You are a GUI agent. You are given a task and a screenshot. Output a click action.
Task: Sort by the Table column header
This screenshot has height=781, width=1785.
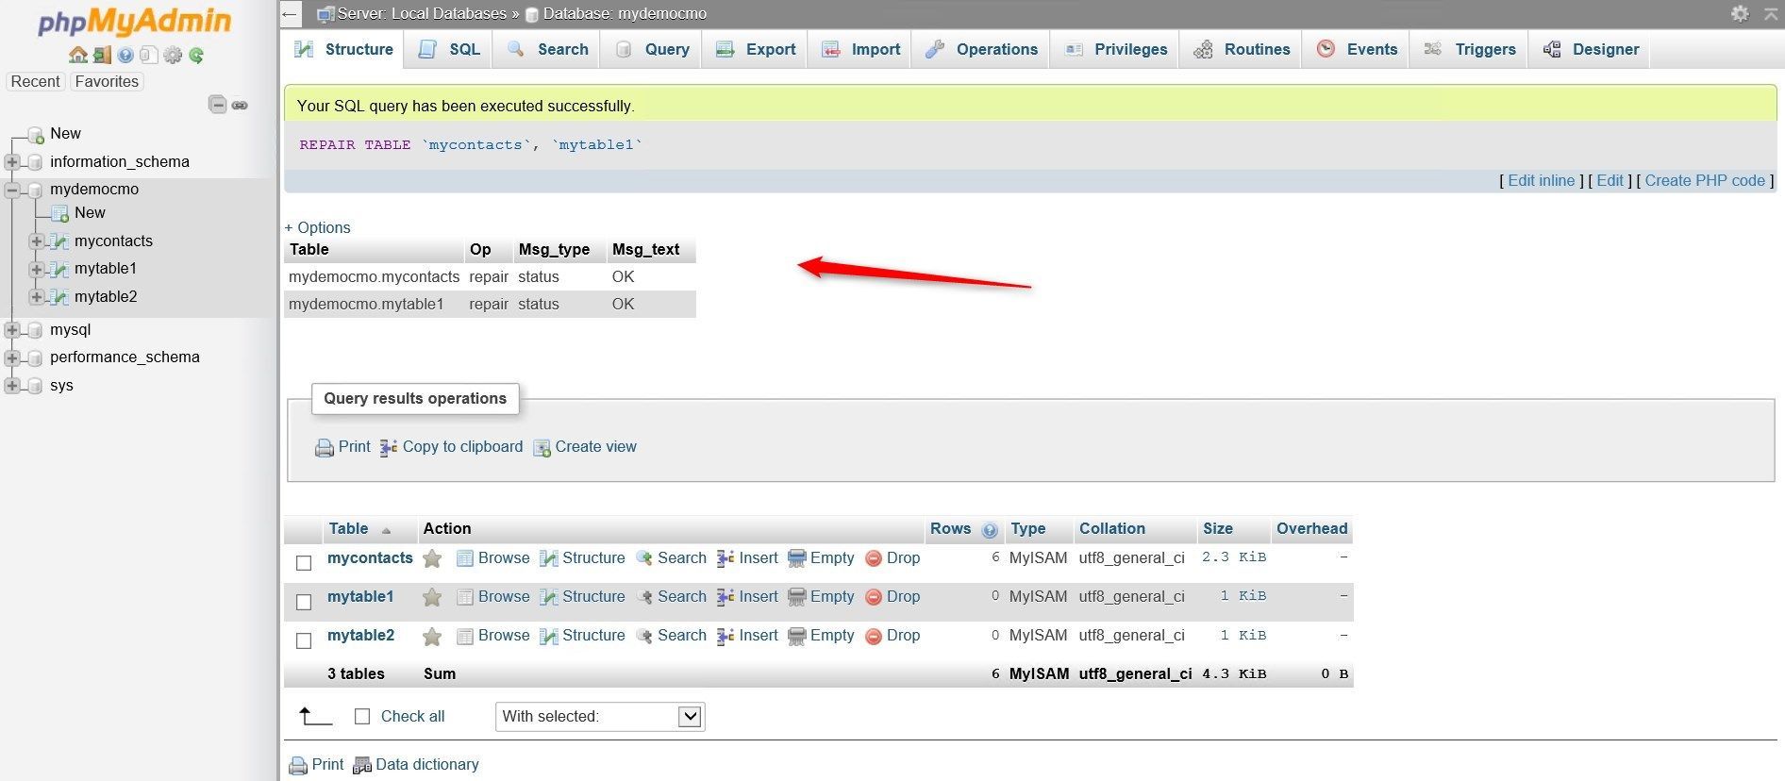coord(348,529)
